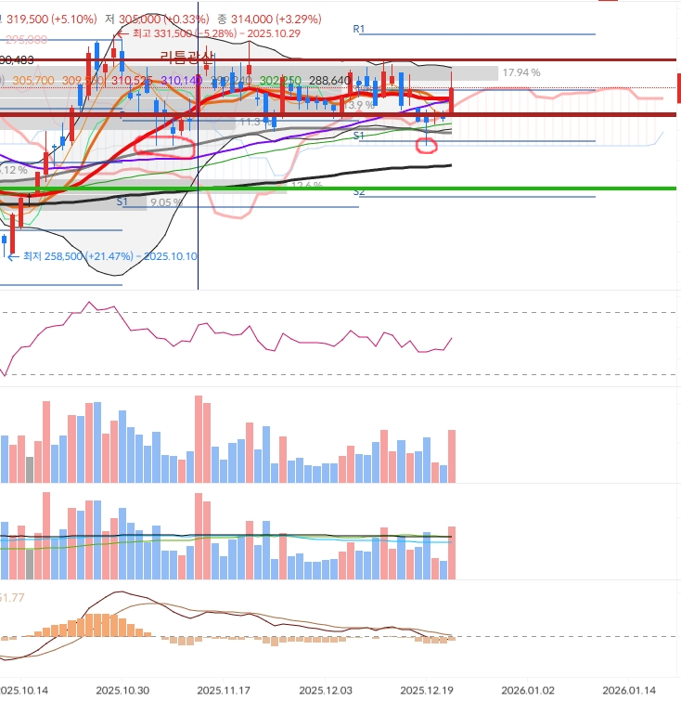Image resolution: width=681 pixels, height=702 pixels.
Task: Select the R1 pivot resistance label
Action: (x=359, y=30)
